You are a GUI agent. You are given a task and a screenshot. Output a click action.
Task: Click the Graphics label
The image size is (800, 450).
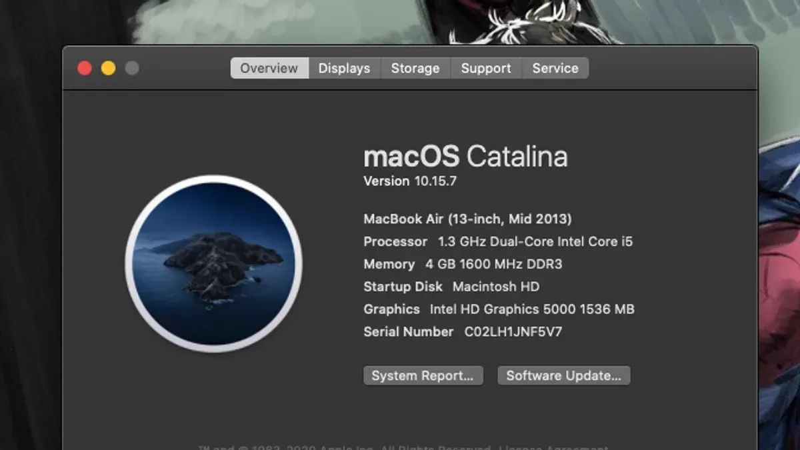coord(391,309)
